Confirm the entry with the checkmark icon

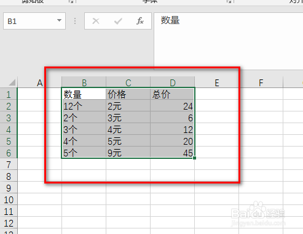pos(118,21)
